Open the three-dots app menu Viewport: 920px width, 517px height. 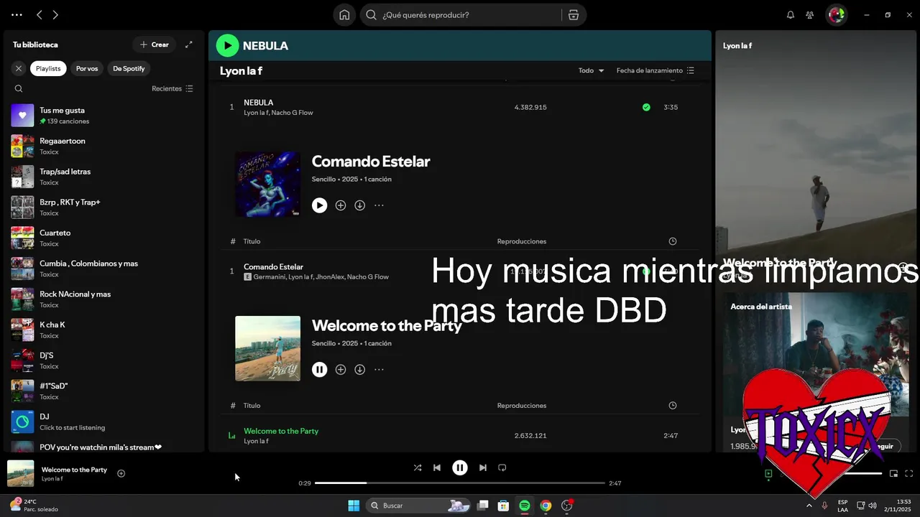tap(17, 15)
